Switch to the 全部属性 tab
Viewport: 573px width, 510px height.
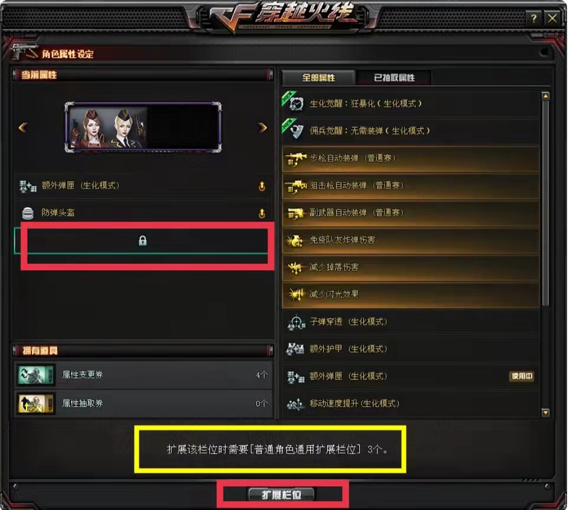pyautogui.click(x=318, y=77)
